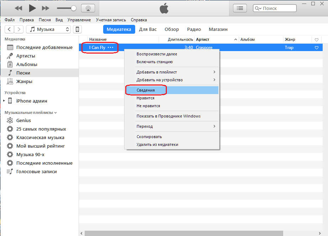
Task: Sort by the Артист column header
Action: 217,39
